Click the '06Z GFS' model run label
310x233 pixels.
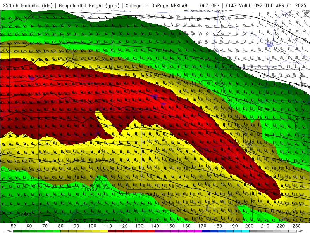[x=210, y=6]
